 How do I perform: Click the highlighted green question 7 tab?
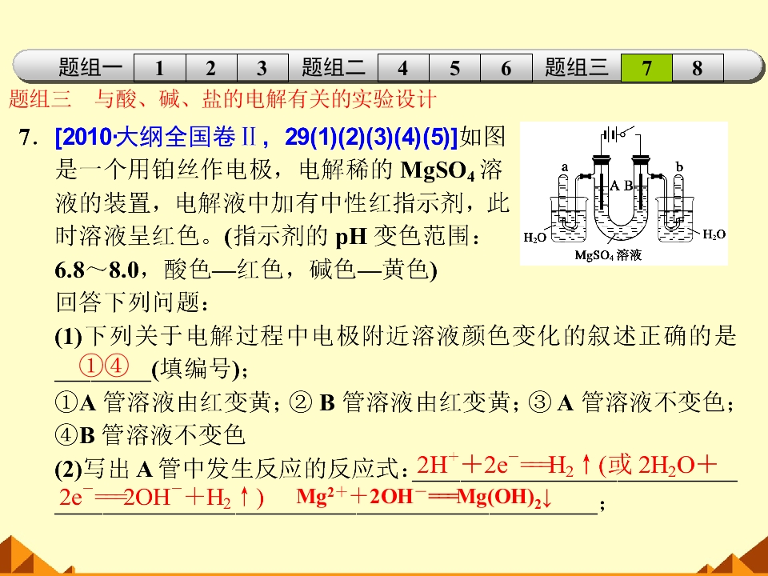[x=646, y=67]
